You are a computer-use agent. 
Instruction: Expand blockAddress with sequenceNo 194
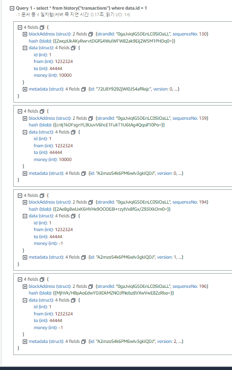click(x=25, y=202)
